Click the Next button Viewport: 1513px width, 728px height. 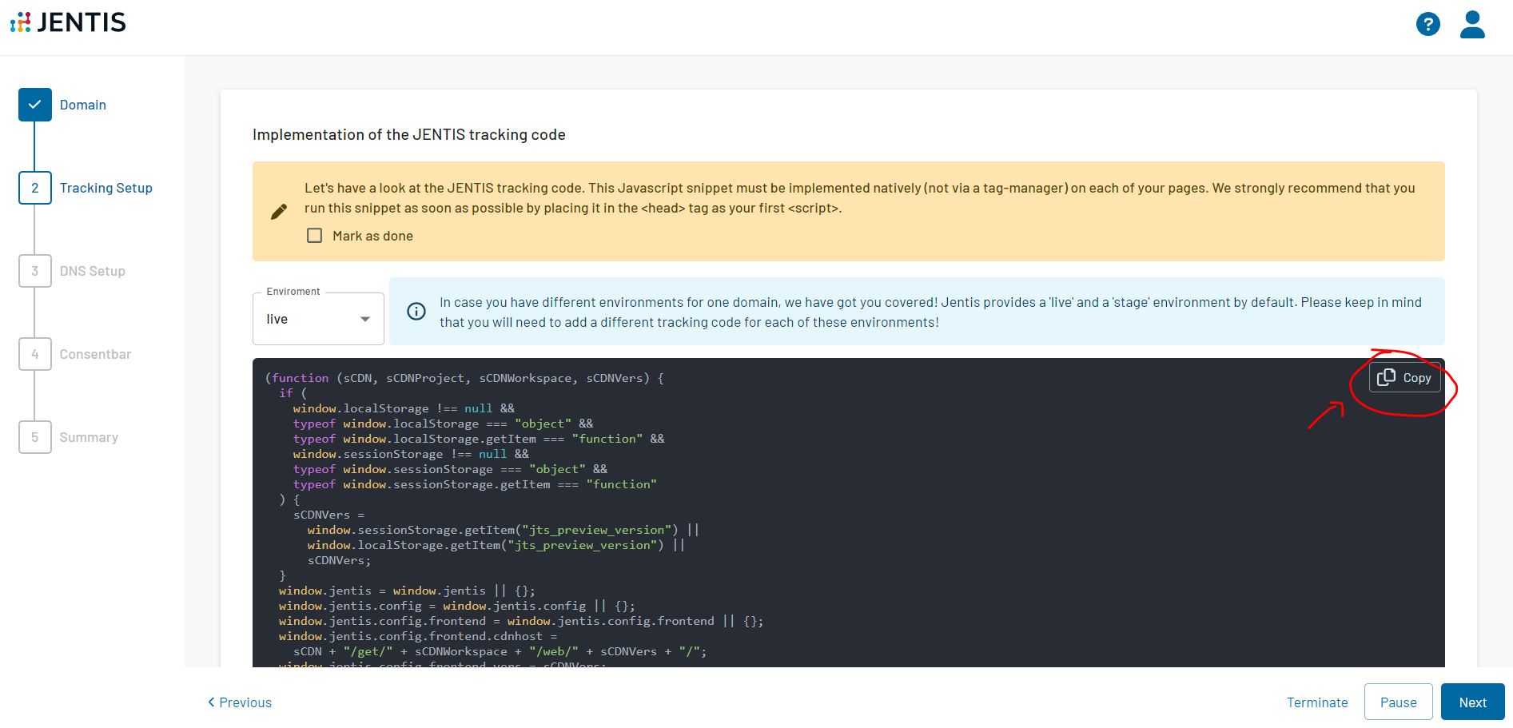click(1472, 702)
